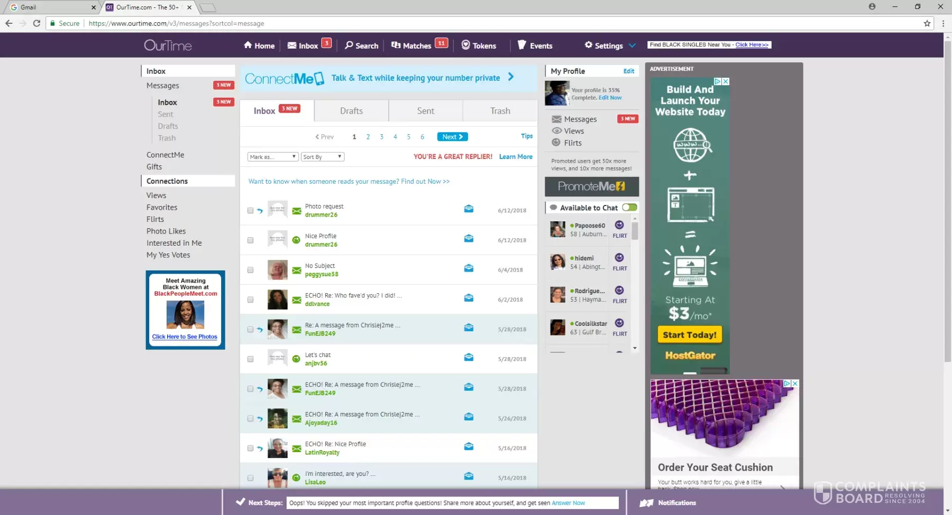Click my profile photo thumbnail
This screenshot has height=515, width=952.
557,93
